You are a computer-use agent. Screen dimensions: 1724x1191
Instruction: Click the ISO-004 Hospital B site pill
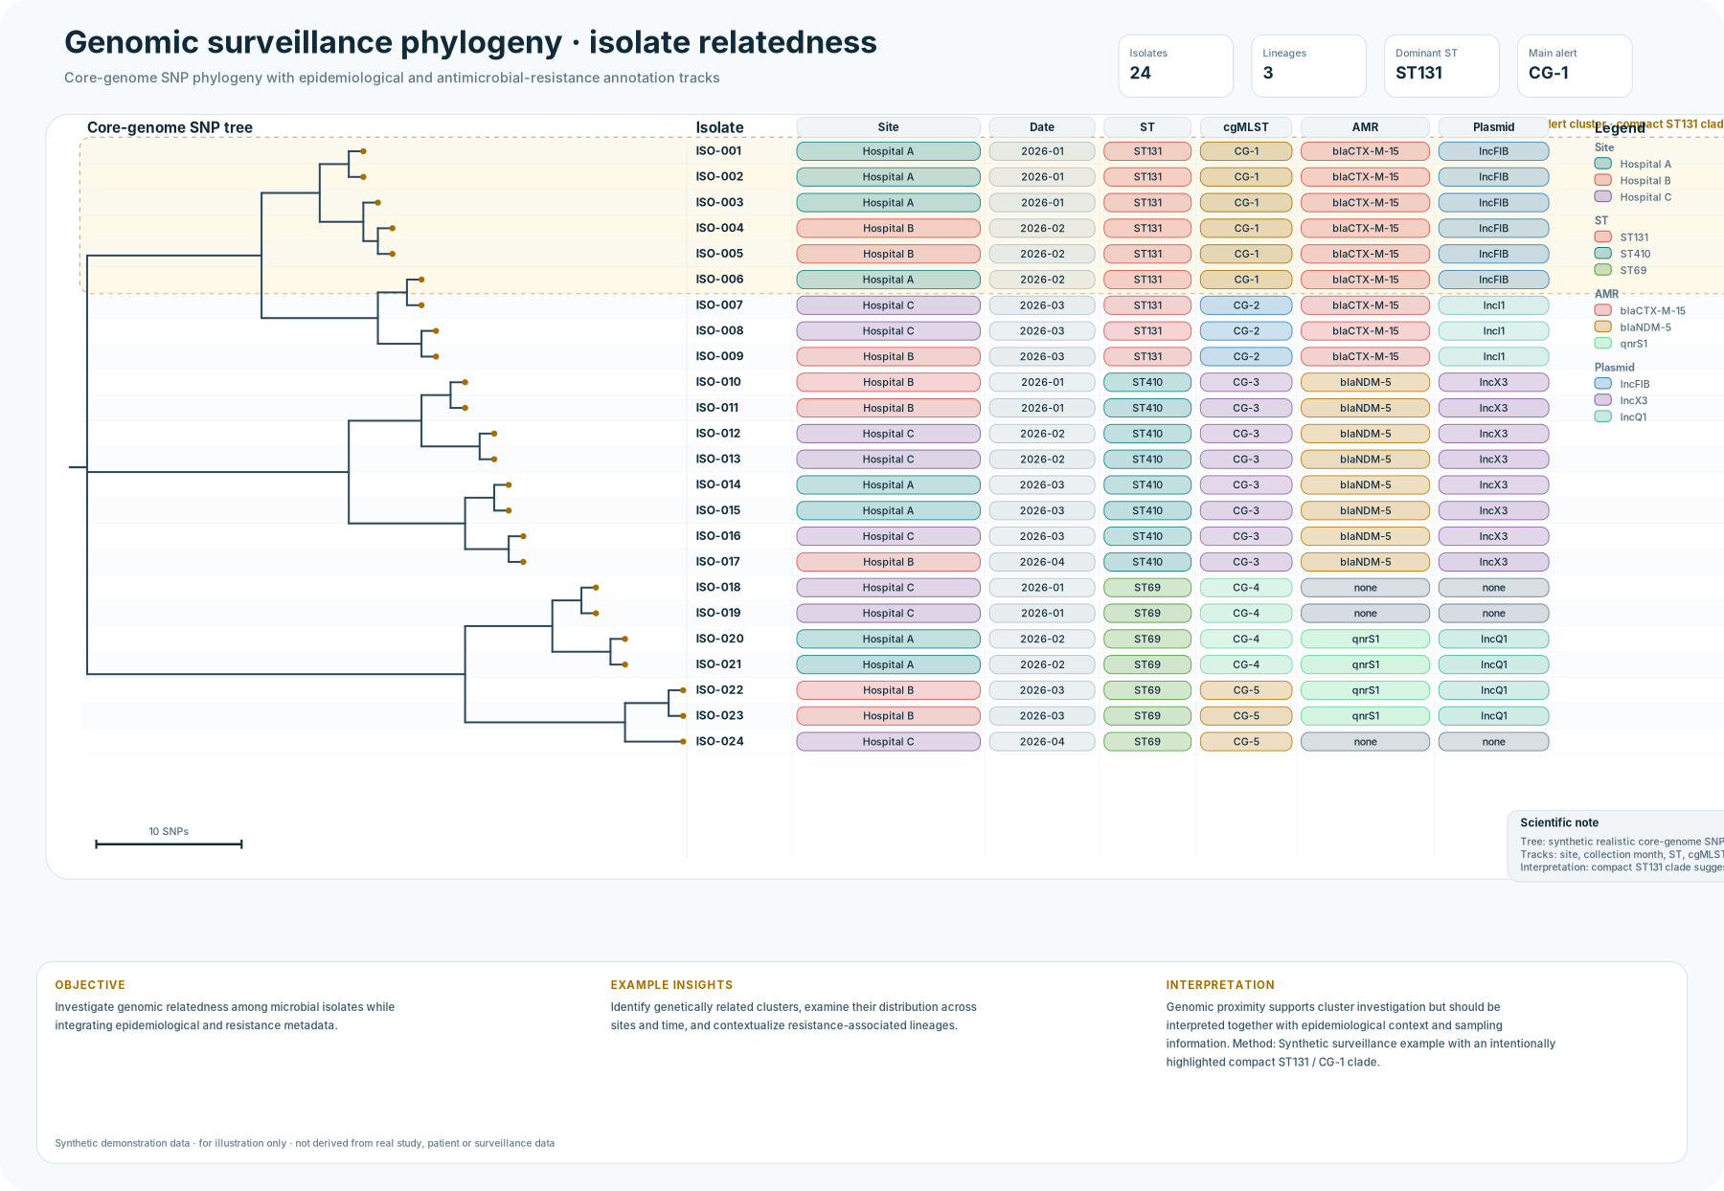888,228
